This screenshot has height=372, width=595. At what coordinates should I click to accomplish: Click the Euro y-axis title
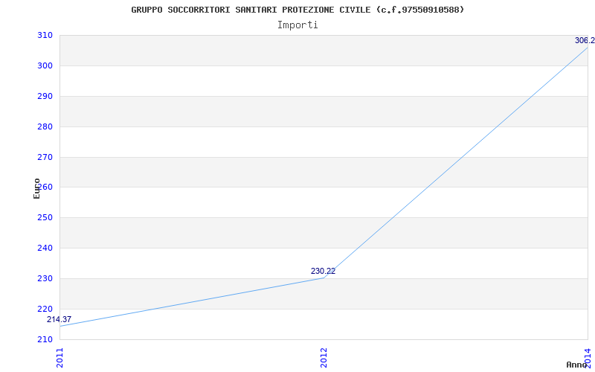[x=36, y=189]
